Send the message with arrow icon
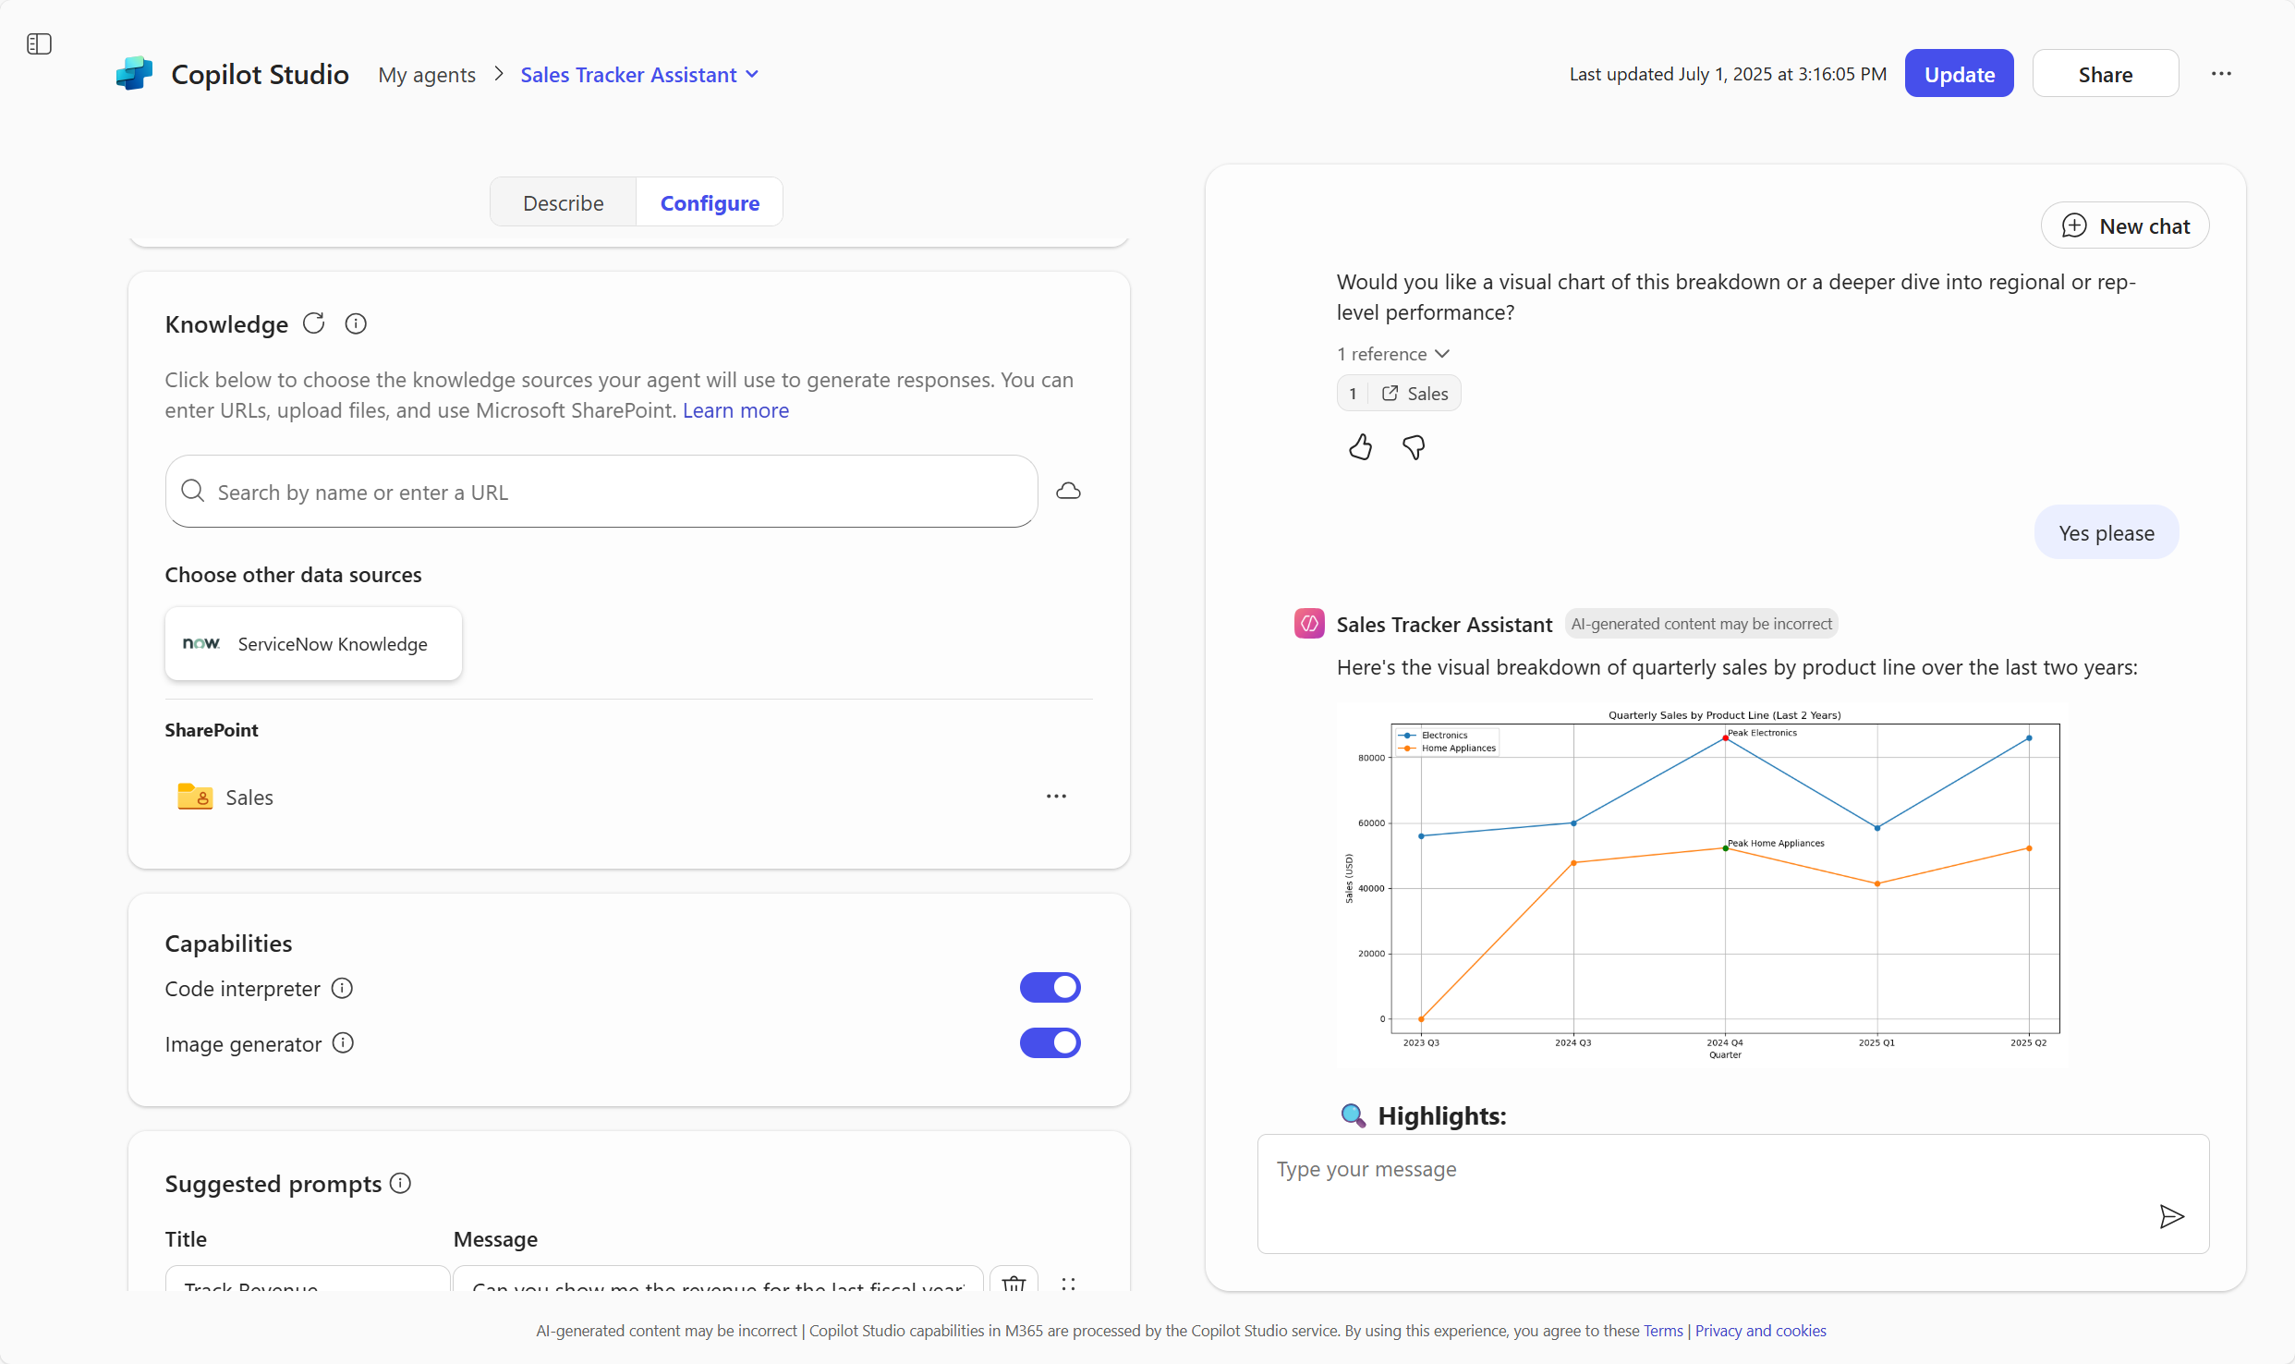 tap(2171, 1216)
